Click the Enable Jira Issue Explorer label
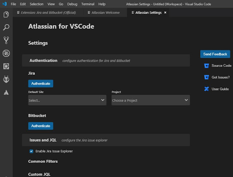The image size is (233, 177). click(54, 151)
